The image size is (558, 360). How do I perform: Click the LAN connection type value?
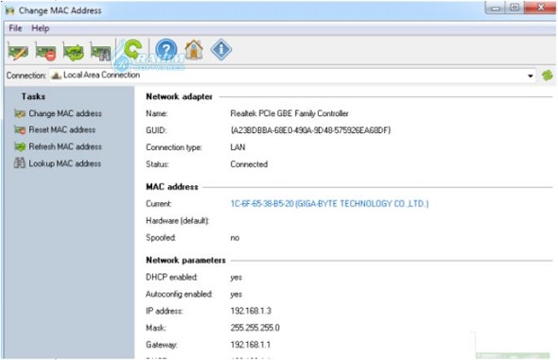click(x=237, y=147)
